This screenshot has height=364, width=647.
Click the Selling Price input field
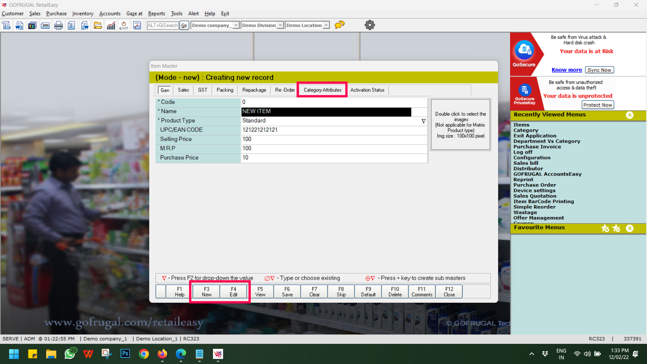(x=334, y=139)
